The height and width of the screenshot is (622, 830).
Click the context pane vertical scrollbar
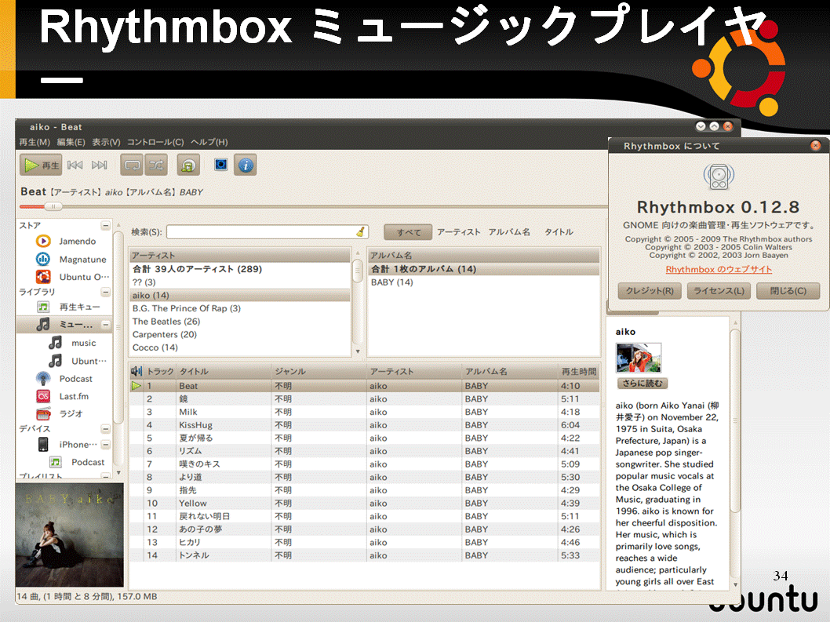[735, 421]
